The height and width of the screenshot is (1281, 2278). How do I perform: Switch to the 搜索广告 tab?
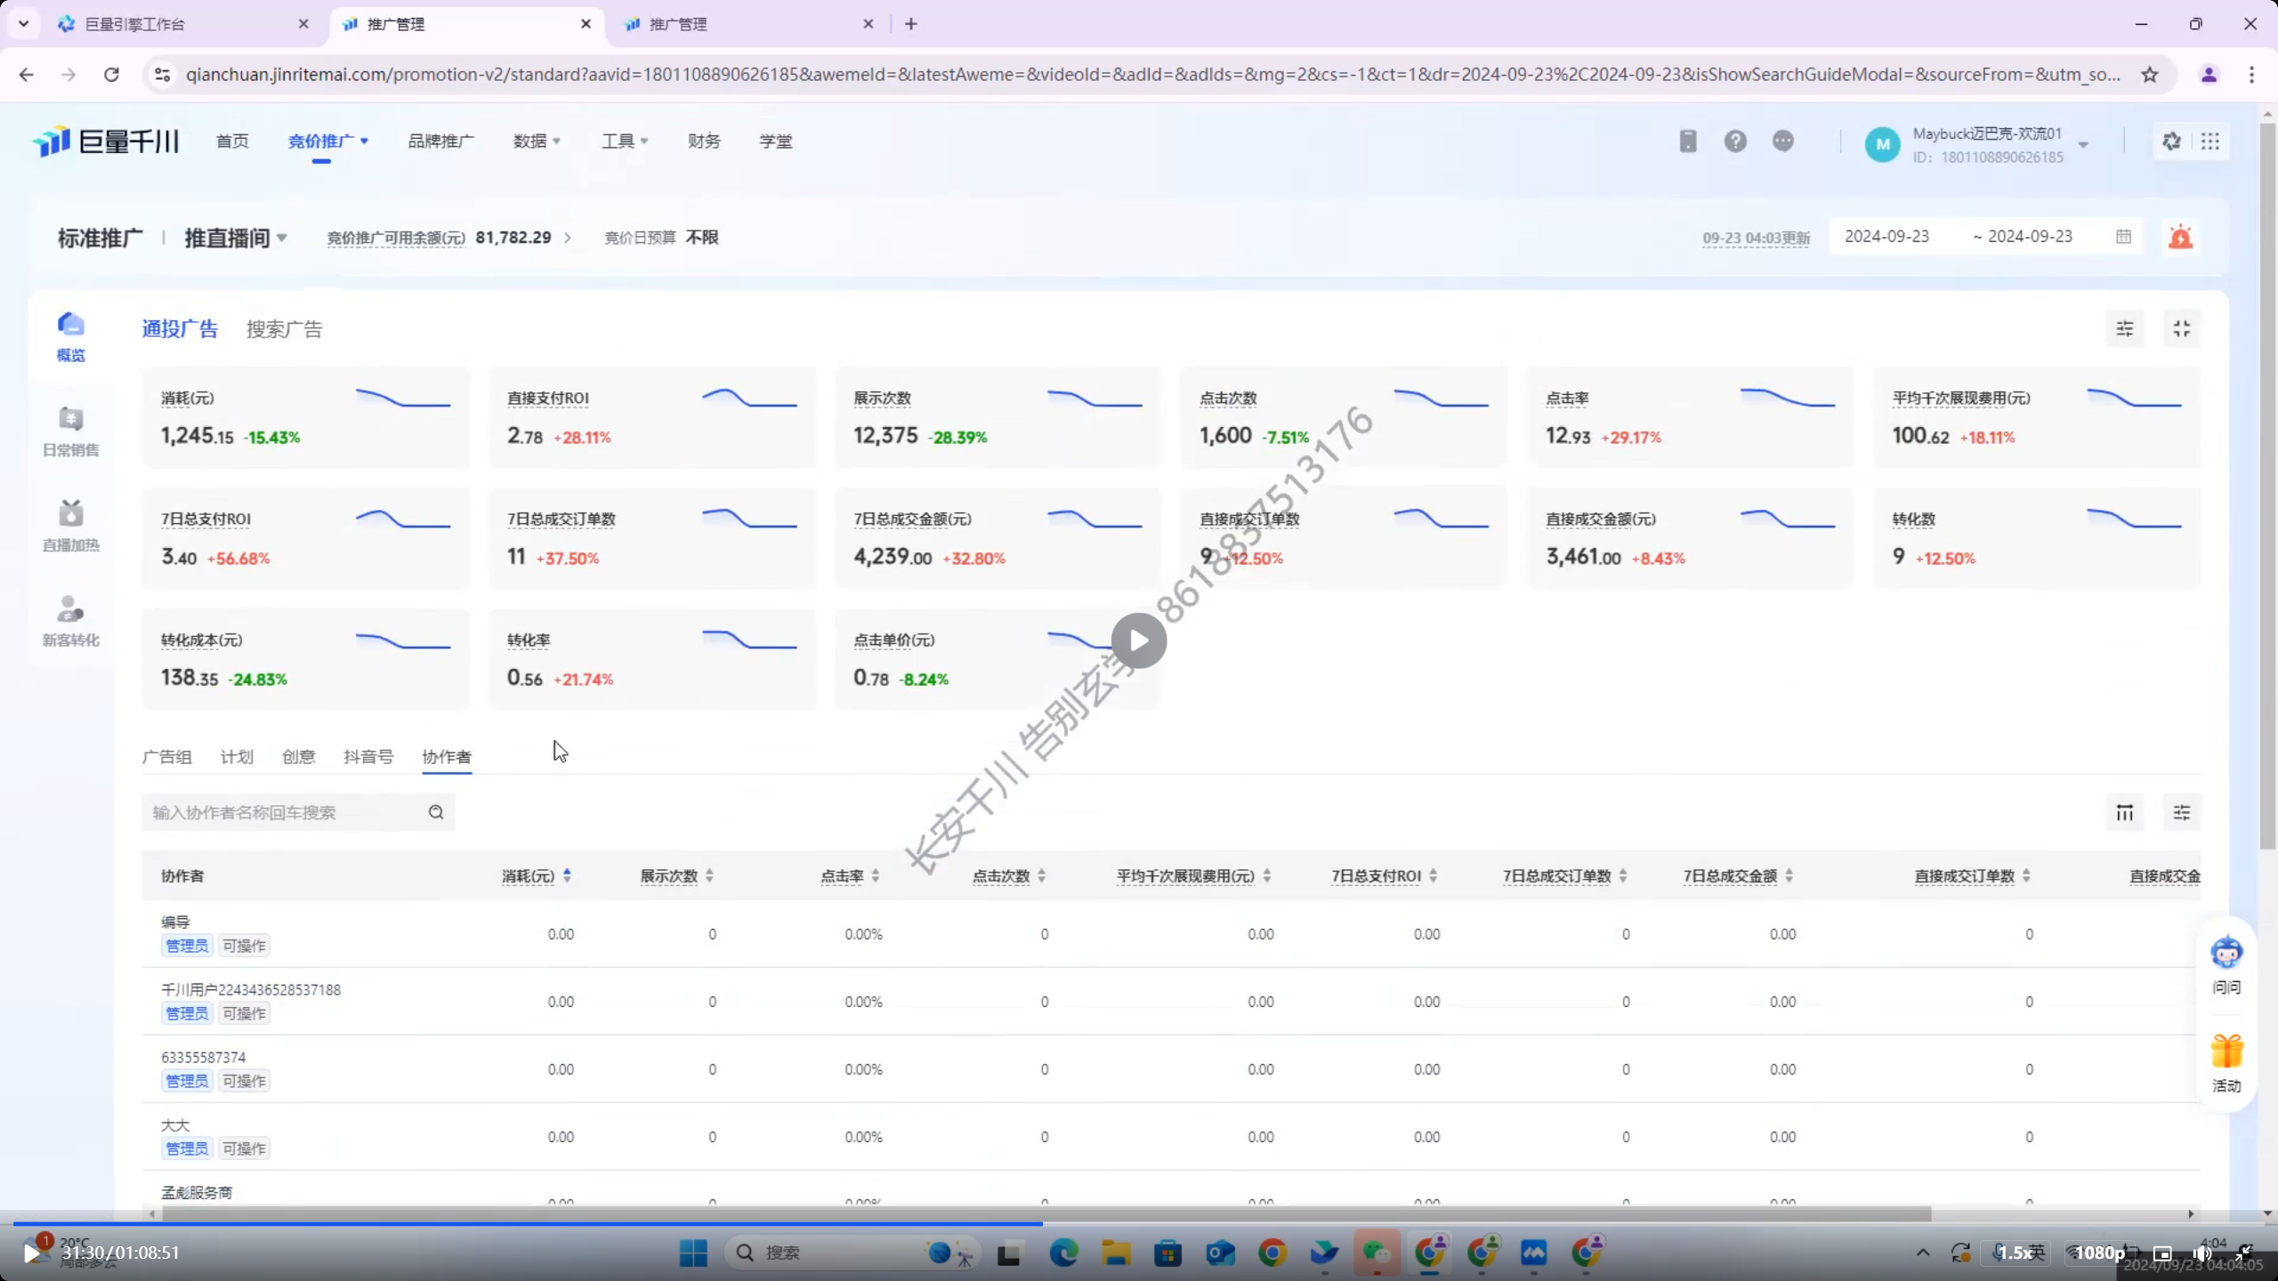pyautogui.click(x=284, y=329)
